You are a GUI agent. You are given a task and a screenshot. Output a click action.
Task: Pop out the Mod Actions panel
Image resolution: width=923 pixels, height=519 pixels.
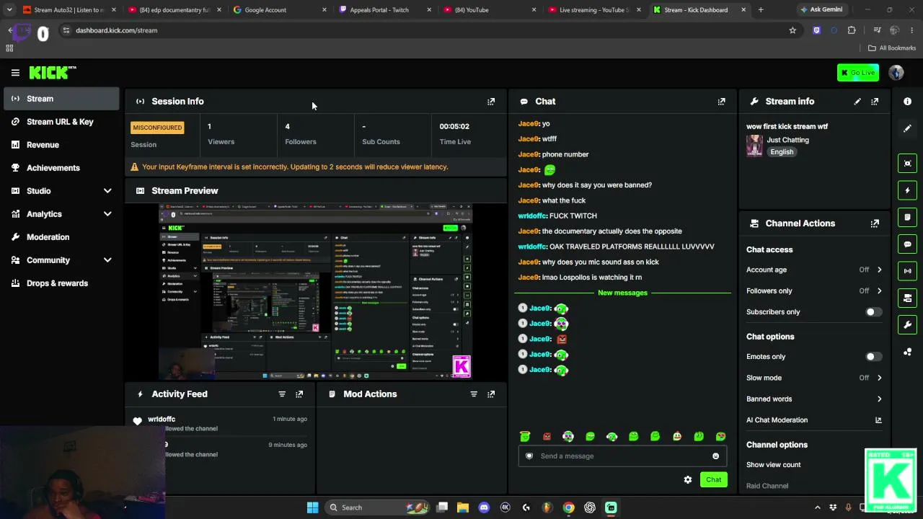tap(491, 394)
